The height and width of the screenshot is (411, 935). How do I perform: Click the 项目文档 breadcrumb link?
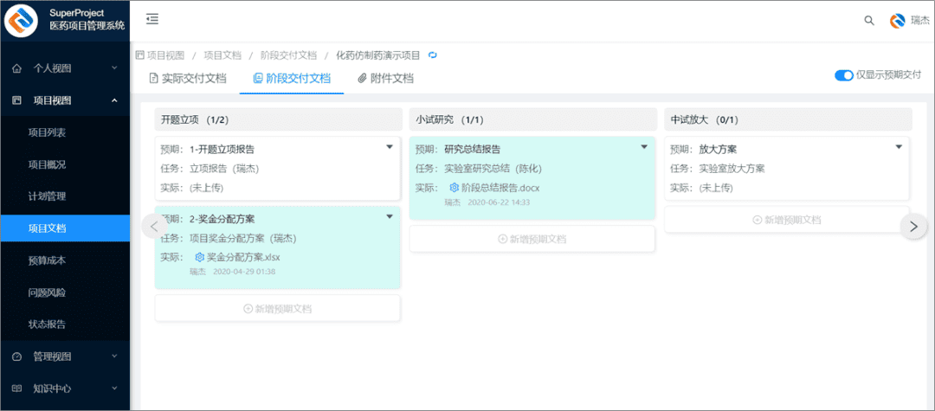(222, 55)
